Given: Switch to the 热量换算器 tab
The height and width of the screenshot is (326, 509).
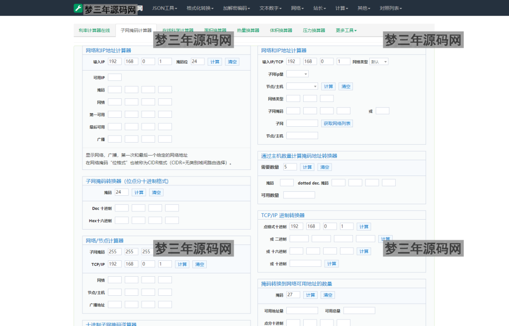Looking at the screenshot, I should (x=248, y=30).
